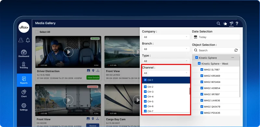This screenshot has height=127, width=260.
Task: Open notifications bell icon
Action: [28, 40]
